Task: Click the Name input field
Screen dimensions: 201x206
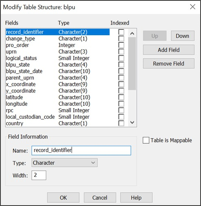Action: click(81, 150)
